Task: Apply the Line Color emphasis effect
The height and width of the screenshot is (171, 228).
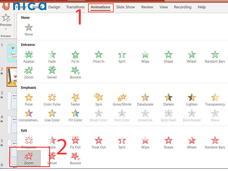Action: 52,116
